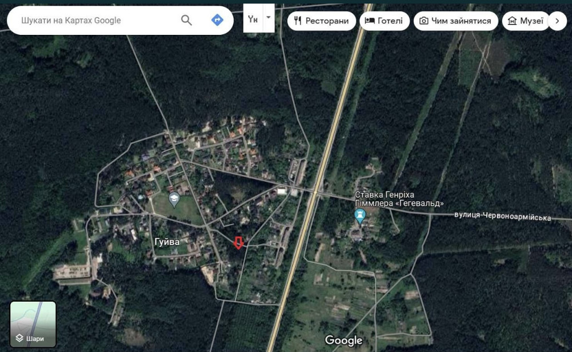This screenshot has height=352, width=572.
Task: Click the Гуйва village label
Action: tap(167, 242)
